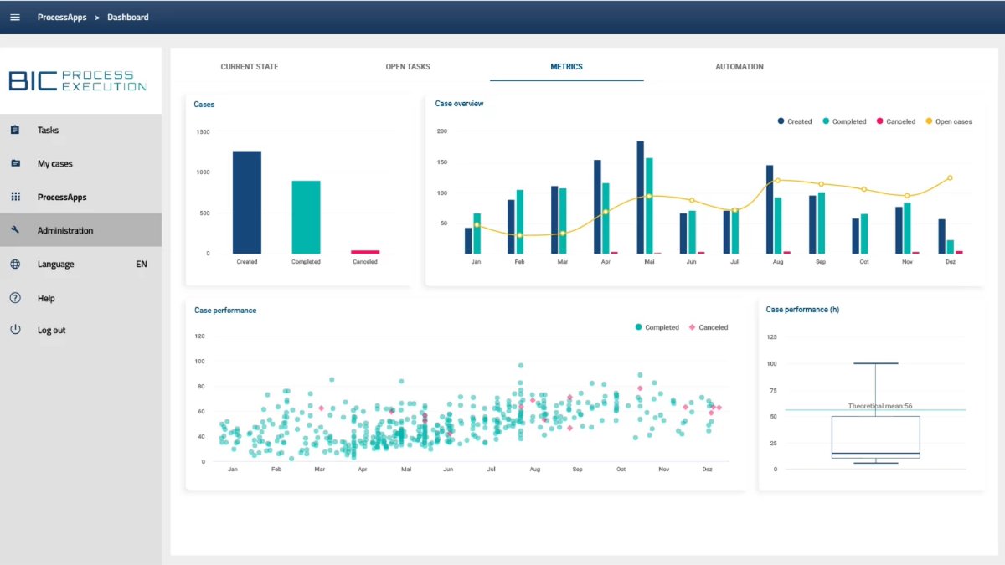This screenshot has width=1005, height=565.
Task: Toggle Canceled series in Case overview legend
Action: click(x=896, y=121)
